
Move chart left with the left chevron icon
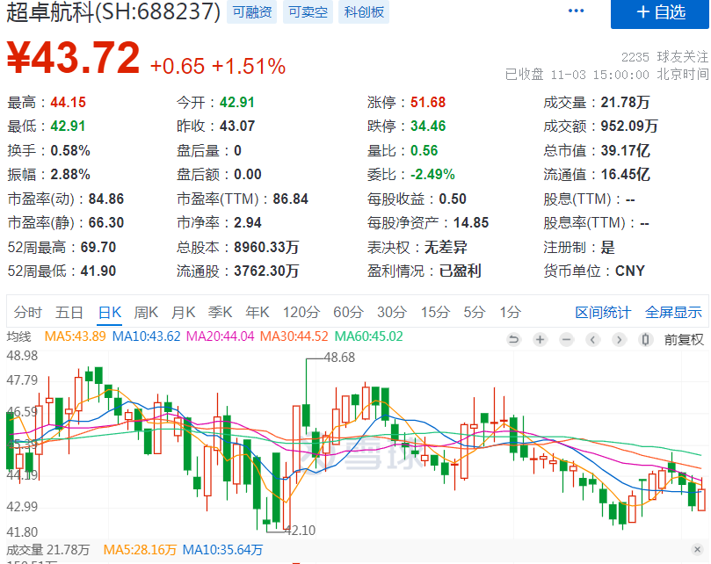[x=592, y=340]
